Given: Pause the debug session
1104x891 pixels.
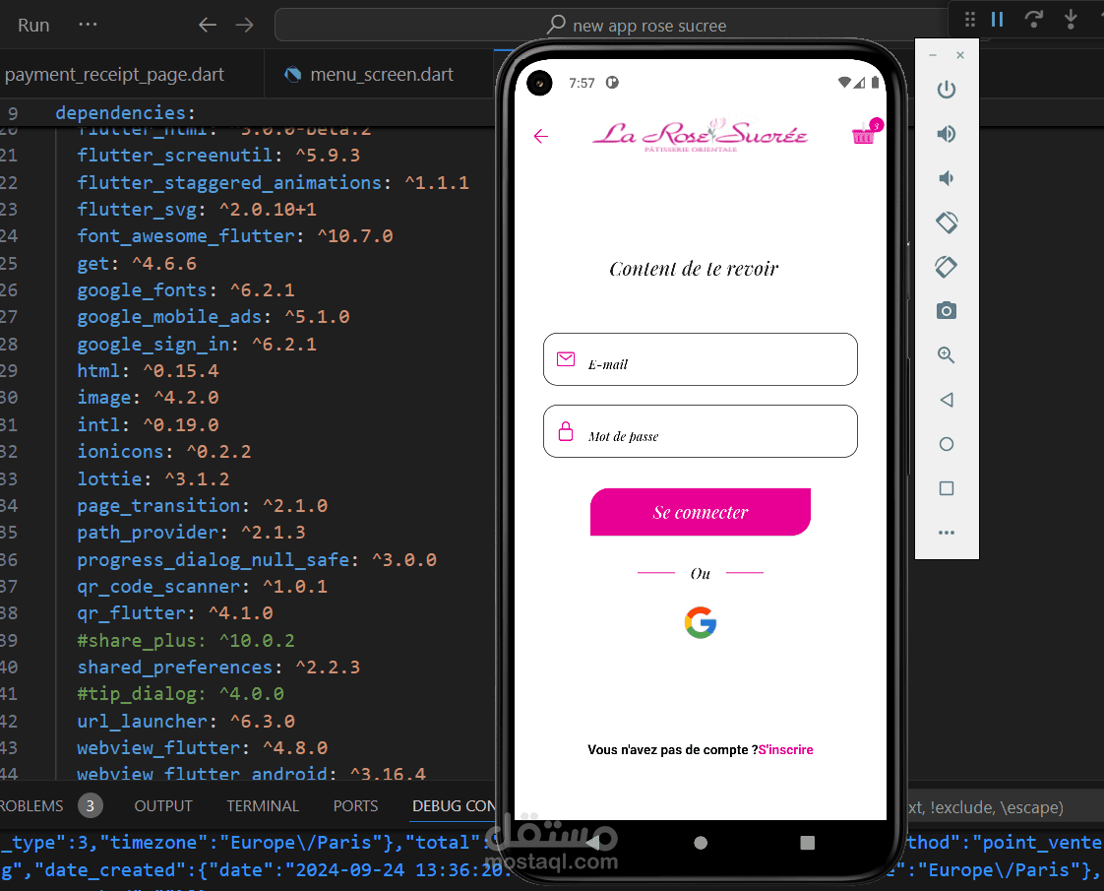Looking at the screenshot, I should point(997,19).
